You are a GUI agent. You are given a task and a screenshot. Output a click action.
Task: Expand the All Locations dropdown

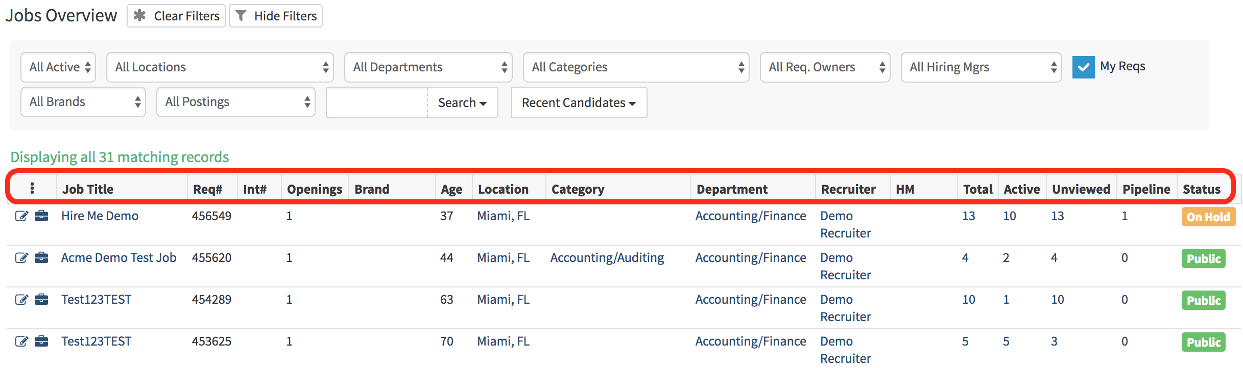[220, 67]
